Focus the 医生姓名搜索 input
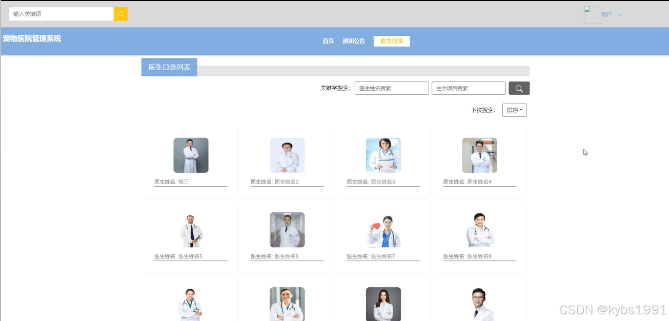Image resolution: width=669 pixels, height=321 pixels. 392,88
